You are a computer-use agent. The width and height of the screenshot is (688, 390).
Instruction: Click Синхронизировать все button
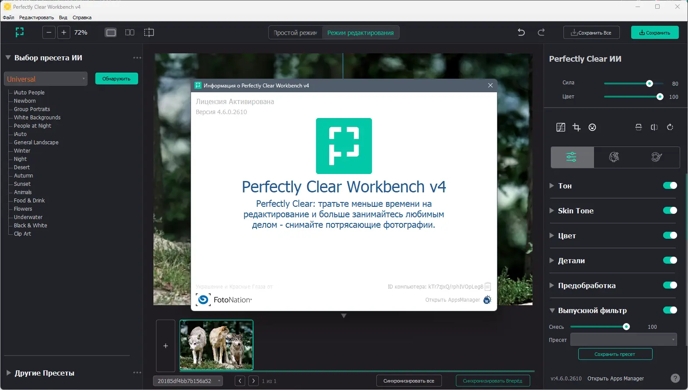point(409,381)
